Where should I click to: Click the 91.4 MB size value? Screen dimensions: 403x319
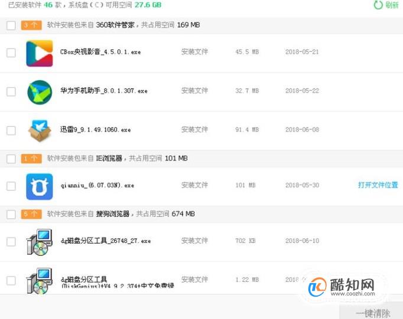point(247,130)
